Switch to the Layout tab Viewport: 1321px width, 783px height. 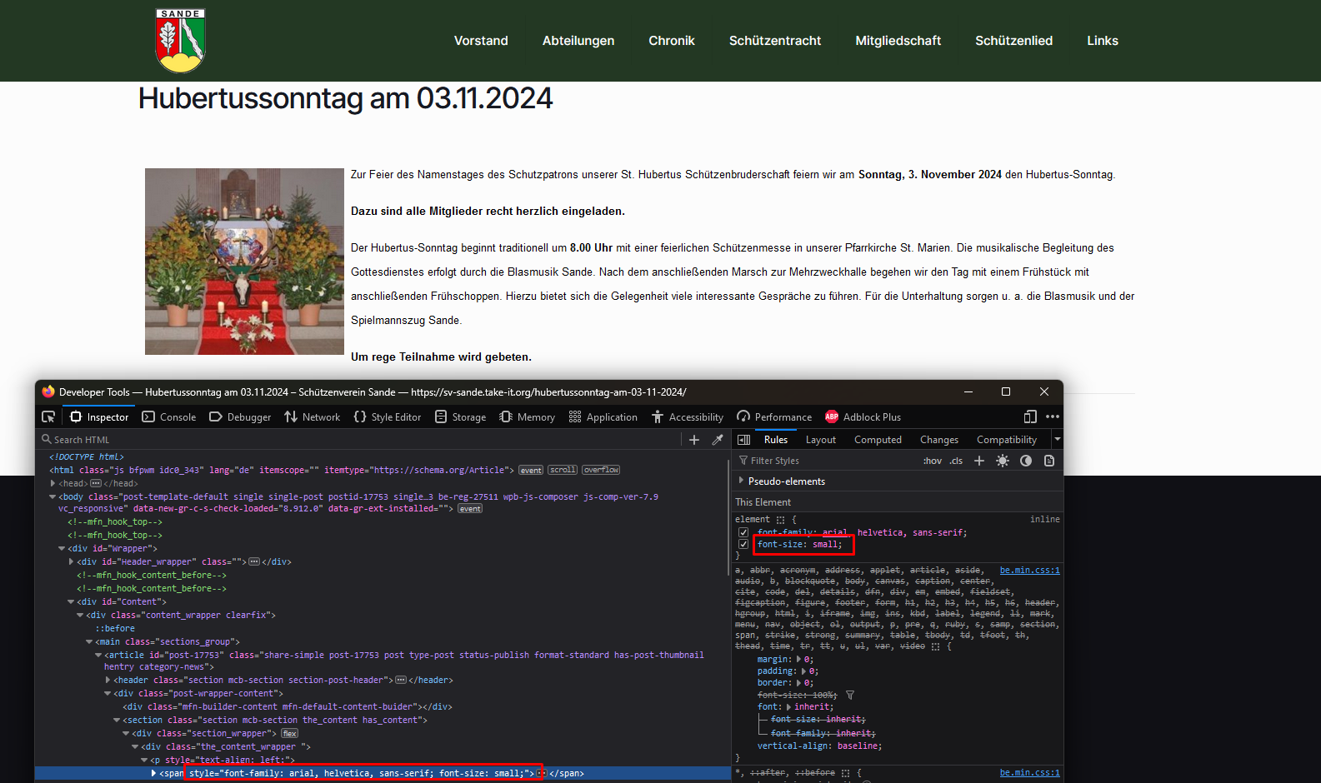(821, 440)
